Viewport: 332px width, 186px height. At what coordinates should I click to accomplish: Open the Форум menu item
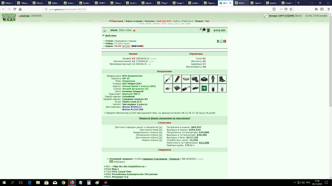click(199, 21)
